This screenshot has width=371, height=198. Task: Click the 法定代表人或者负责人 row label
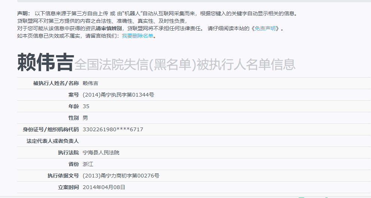(53, 141)
